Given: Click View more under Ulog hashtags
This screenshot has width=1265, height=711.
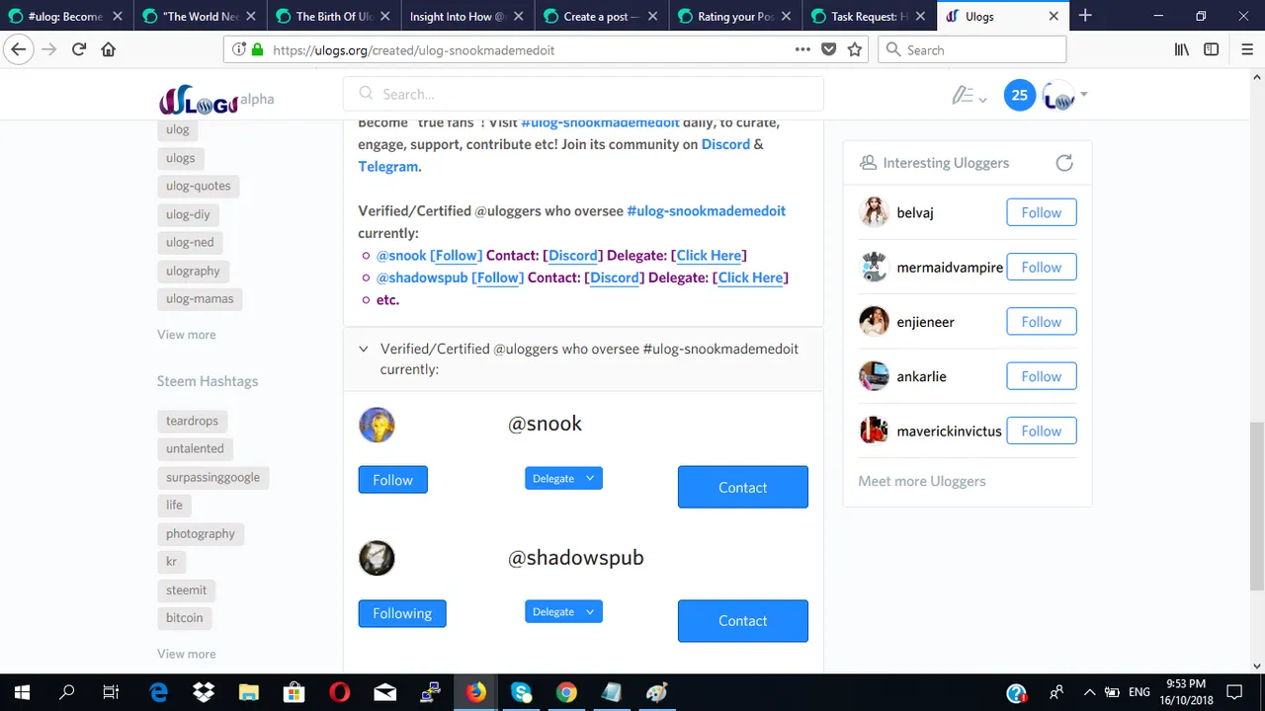Looking at the screenshot, I should click(x=186, y=335).
